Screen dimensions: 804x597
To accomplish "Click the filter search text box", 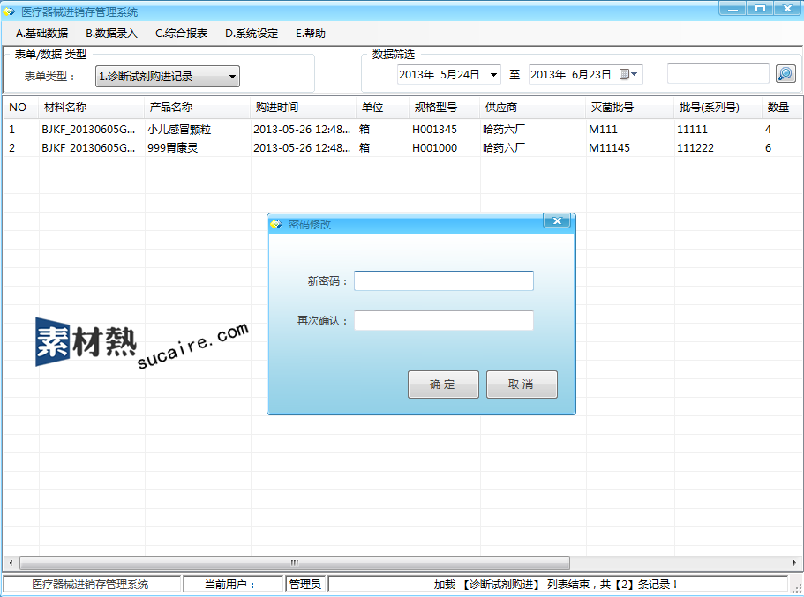I will [718, 74].
